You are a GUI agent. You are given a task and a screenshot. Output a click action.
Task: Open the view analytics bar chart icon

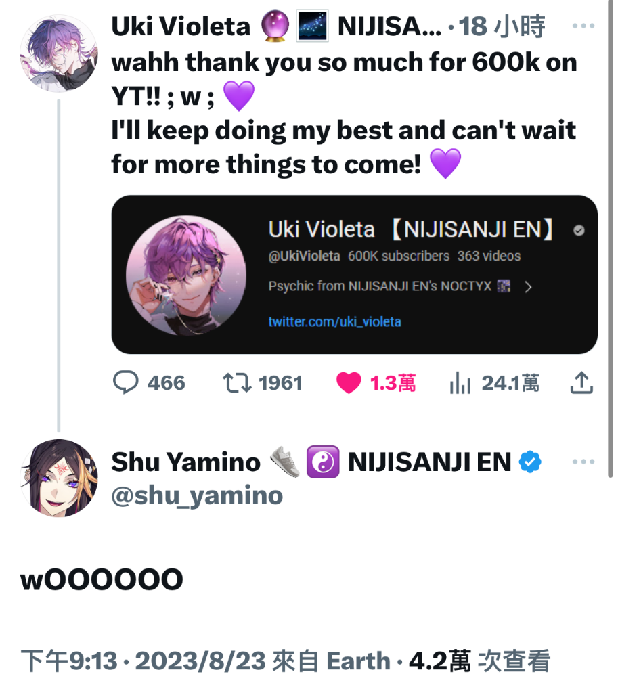click(x=460, y=383)
